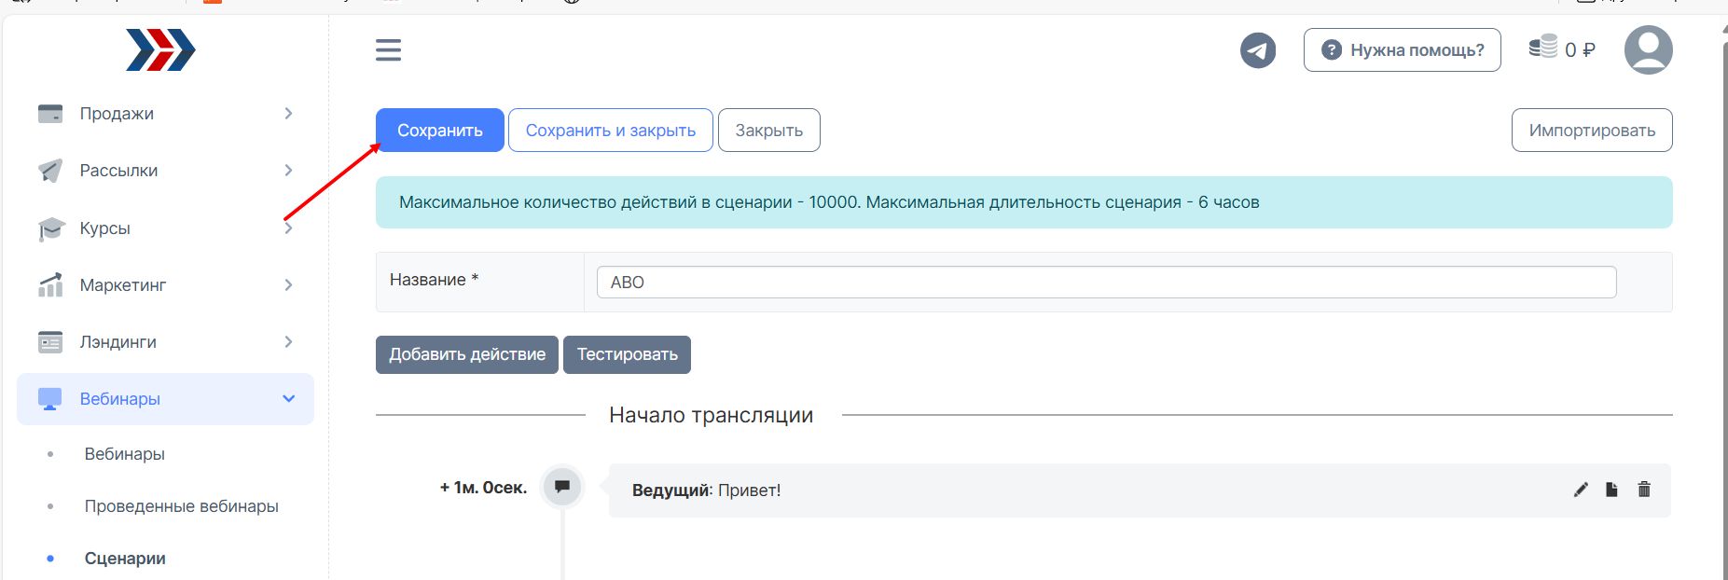The height and width of the screenshot is (580, 1728).
Task: Click the user profile avatar
Action: [1648, 50]
